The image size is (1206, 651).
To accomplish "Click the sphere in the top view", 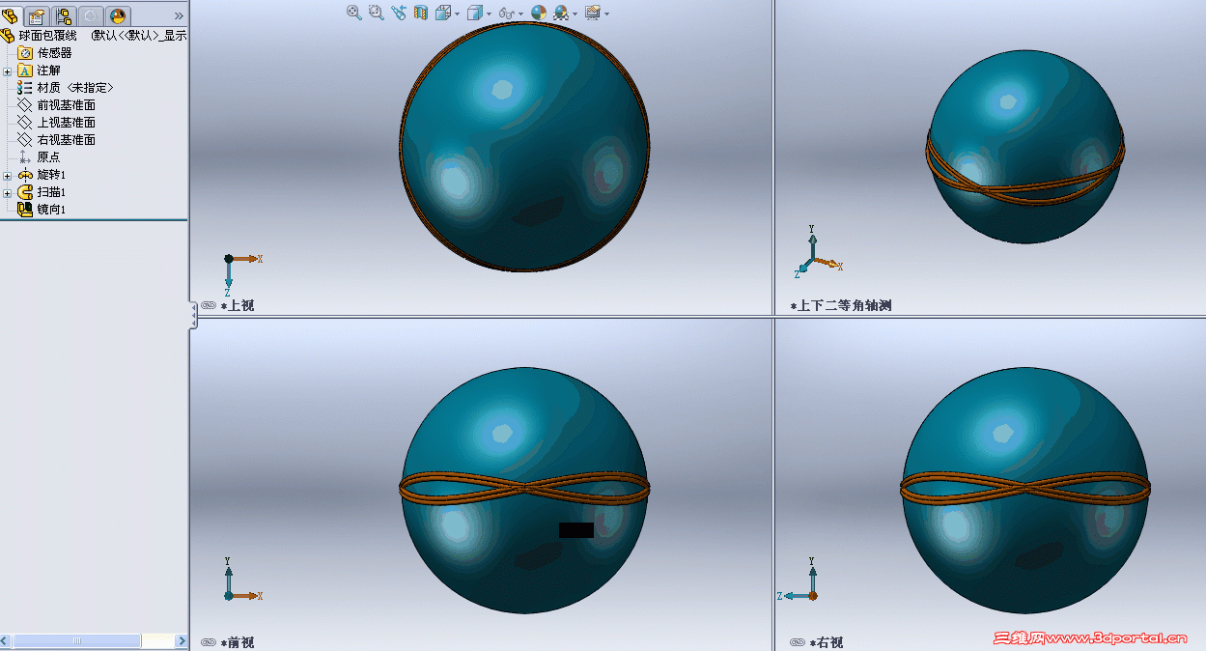I will point(523,147).
